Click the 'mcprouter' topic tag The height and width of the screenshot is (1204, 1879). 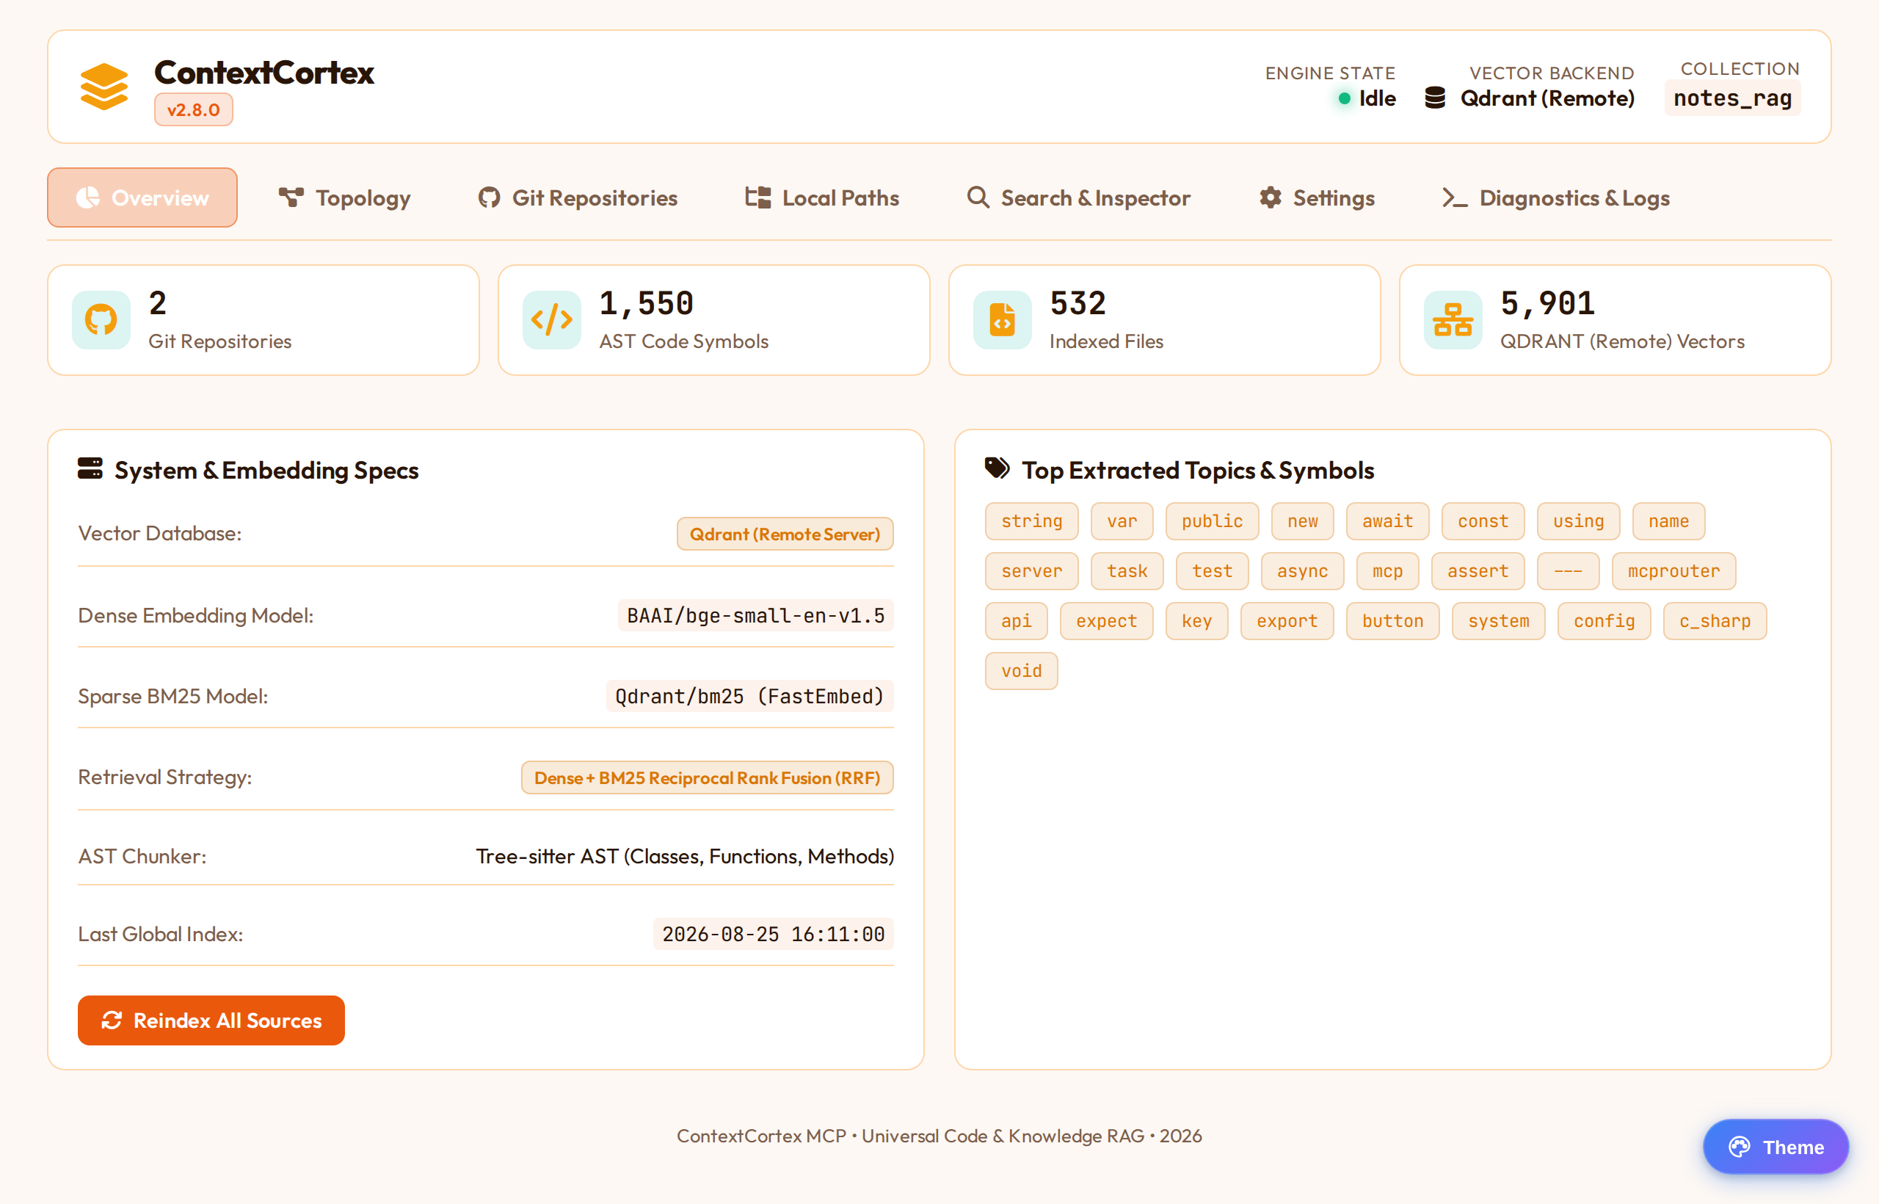[1673, 571]
